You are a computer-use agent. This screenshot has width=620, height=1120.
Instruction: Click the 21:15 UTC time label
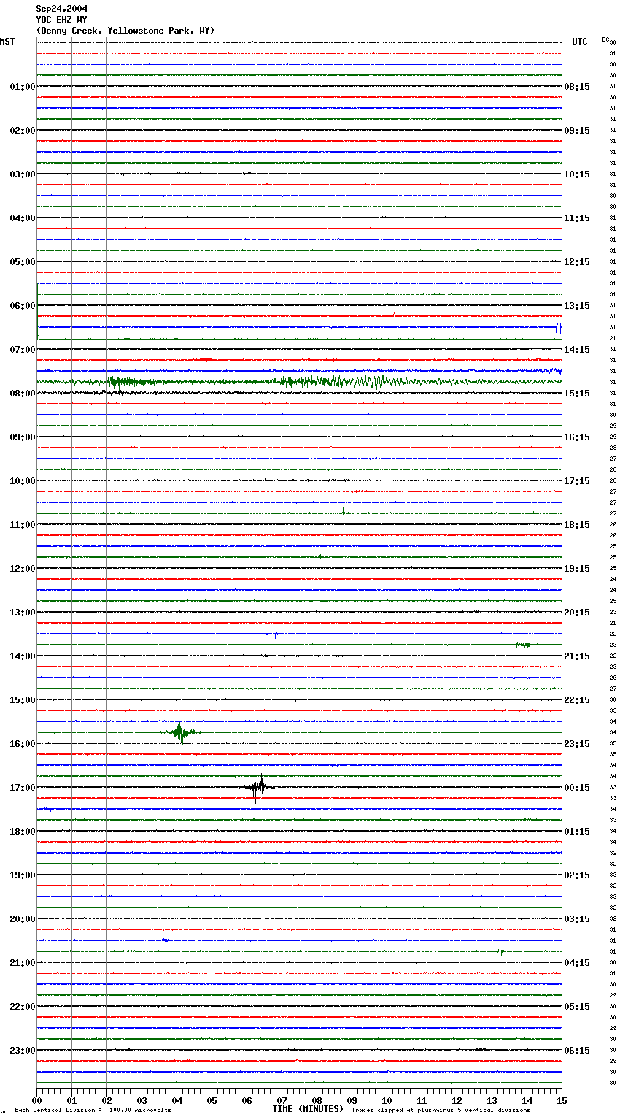click(x=577, y=656)
